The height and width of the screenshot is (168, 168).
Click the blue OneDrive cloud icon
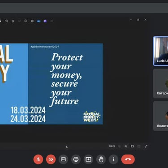(39, 21)
